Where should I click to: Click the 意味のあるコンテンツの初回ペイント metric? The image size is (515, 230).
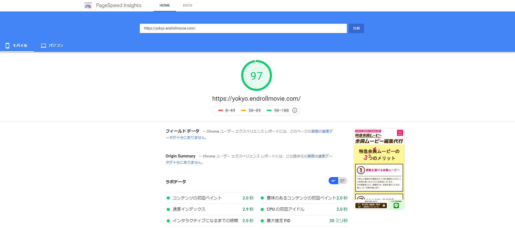coord(304,198)
